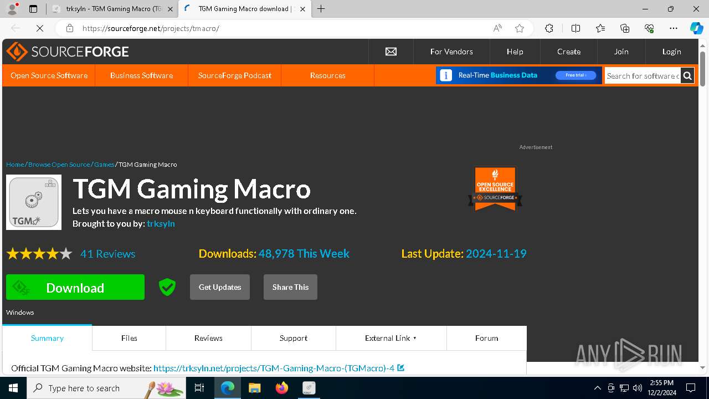The image size is (709, 399).
Task: Click the Get Updates button
Action: 220,287
